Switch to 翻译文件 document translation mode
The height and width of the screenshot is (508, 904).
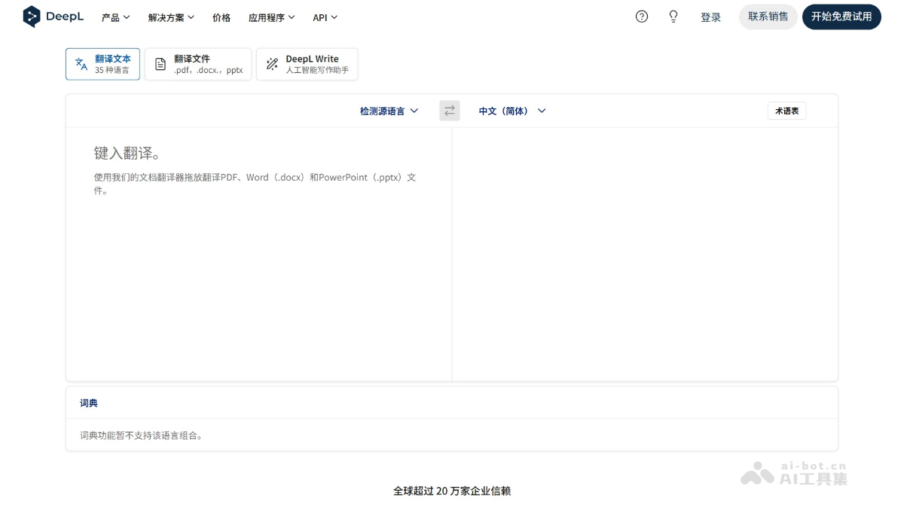(x=198, y=64)
